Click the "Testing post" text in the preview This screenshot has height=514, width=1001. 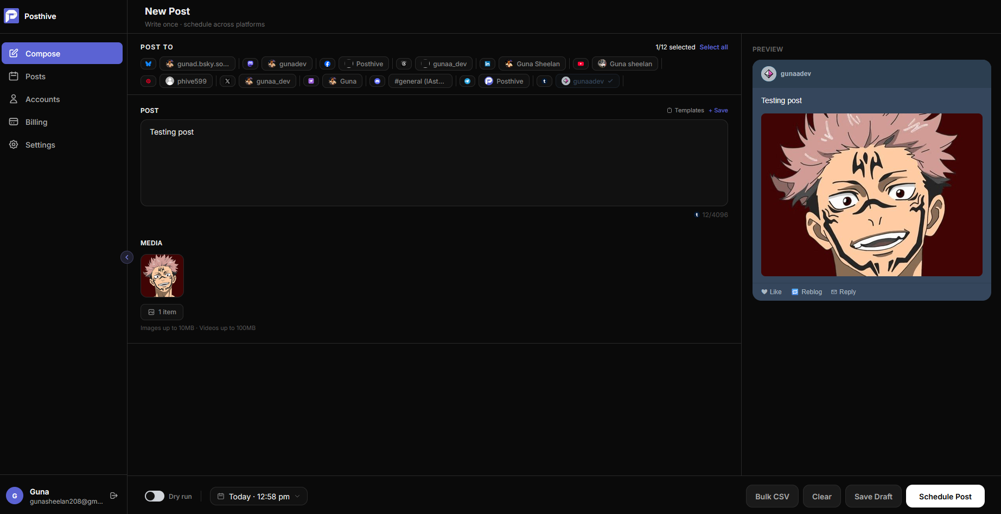coord(781,100)
